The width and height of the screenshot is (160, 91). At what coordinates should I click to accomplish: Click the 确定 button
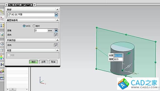click(x=34, y=62)
